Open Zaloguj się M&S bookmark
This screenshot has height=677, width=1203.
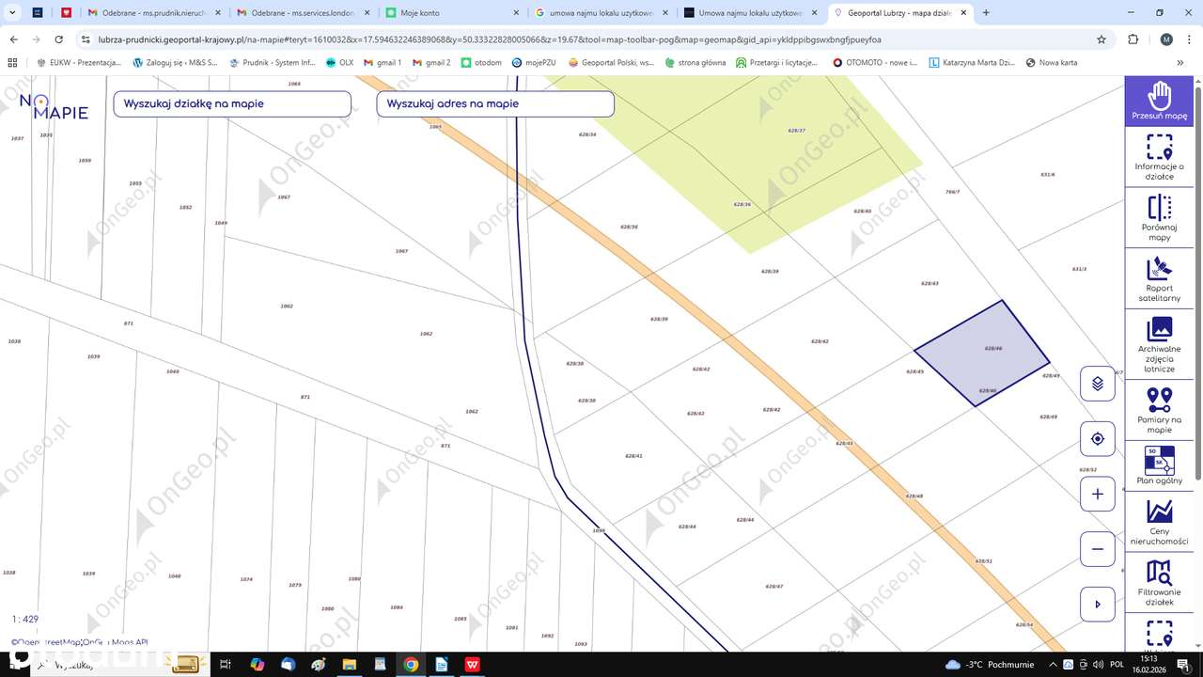(176, 63)
